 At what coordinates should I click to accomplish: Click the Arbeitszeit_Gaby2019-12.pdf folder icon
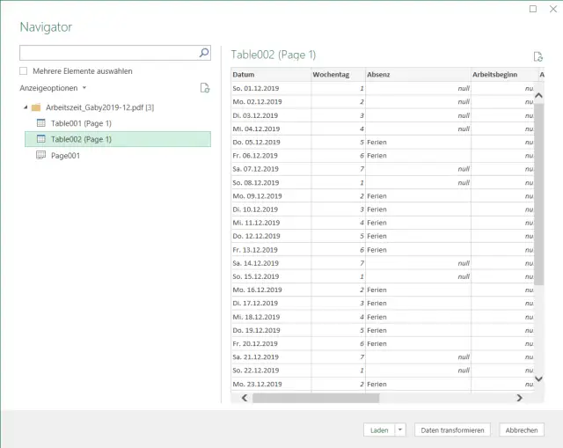[x=35, y=107]
